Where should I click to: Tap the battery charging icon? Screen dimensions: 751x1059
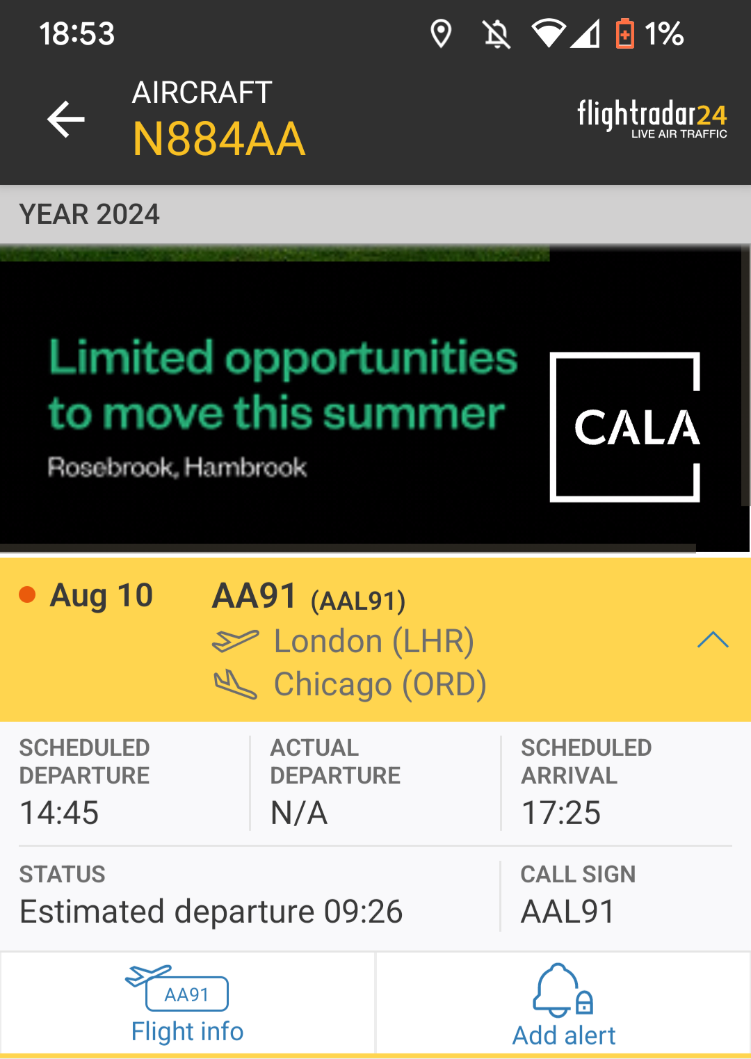[624, 33]
